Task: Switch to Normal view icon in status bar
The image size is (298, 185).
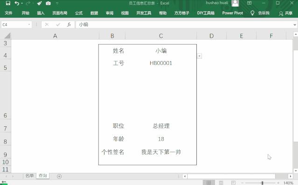Action: pos(208,183)
